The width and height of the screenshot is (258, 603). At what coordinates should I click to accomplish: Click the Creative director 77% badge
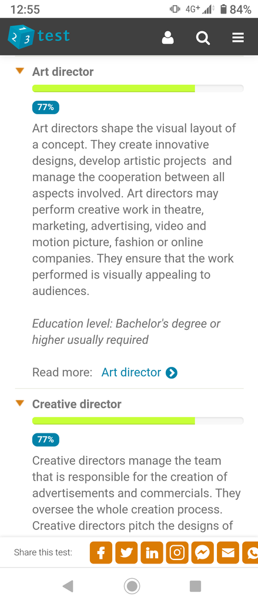pyautogui.click(x=46, y=439)
